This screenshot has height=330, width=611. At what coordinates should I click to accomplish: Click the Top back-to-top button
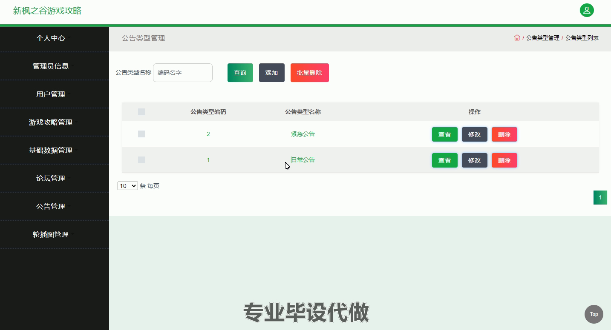[x=594, y=314]
